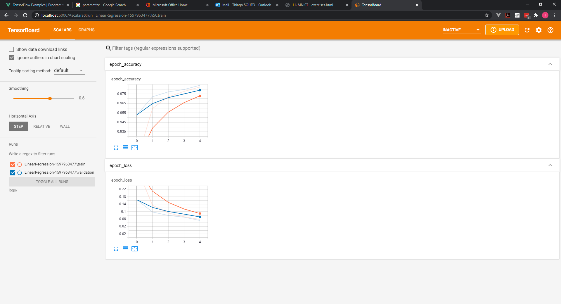Click the Adobe Acrobat extension icon
This screenshot has width=561, height=304.
click(508, 15)
